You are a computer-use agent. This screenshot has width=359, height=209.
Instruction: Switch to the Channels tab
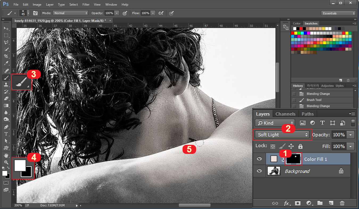(285, 114)
